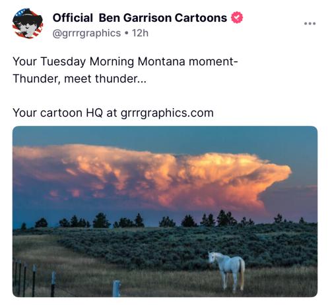Click the word 'Cartoons' in the display name

(x=201, y=18)
